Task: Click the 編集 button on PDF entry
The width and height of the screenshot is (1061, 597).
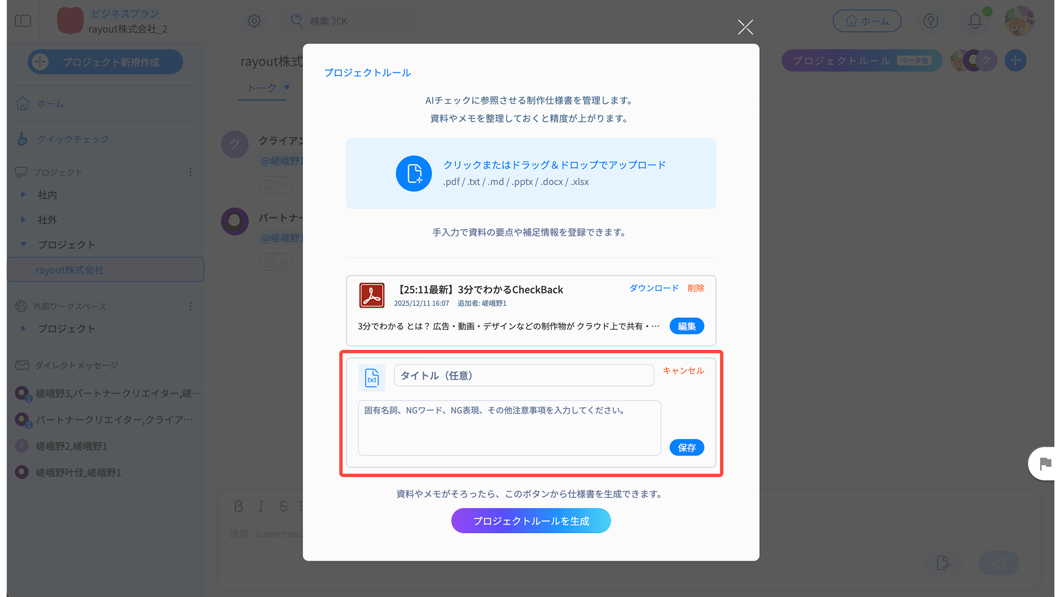Action: coord(686,326)
